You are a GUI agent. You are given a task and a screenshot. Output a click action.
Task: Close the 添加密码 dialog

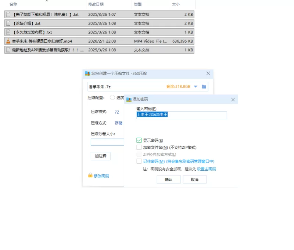[x=233, y=99]
